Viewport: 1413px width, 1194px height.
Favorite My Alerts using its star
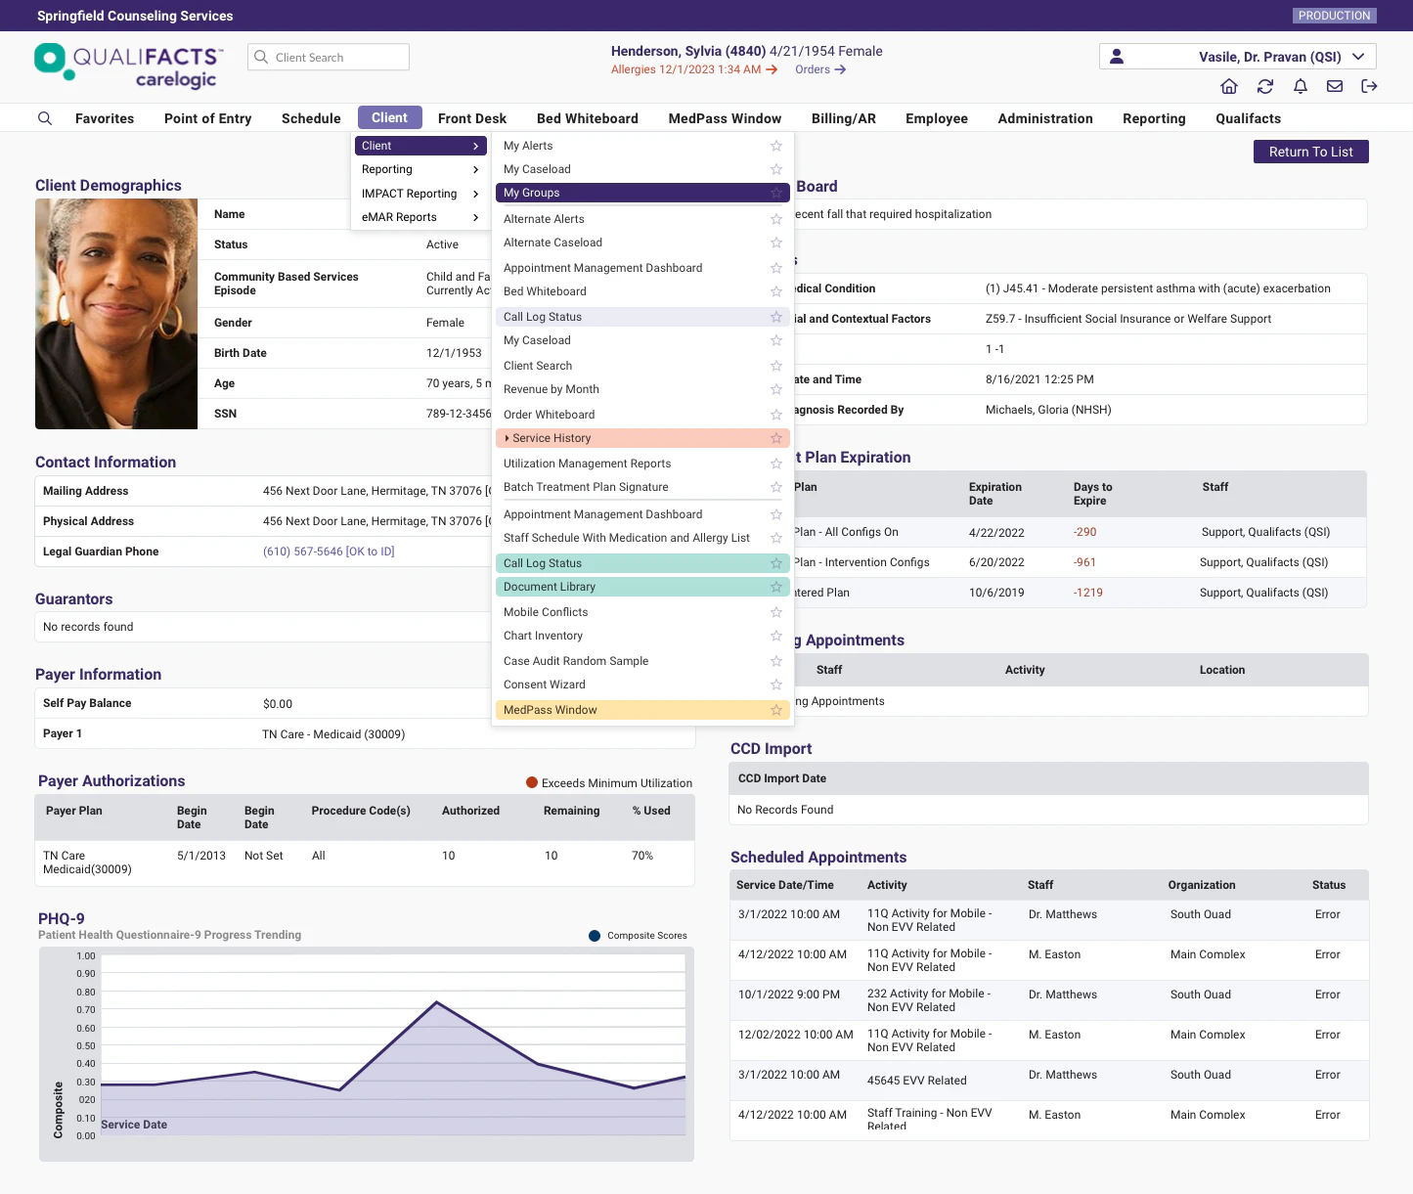[x=775, y=145]
